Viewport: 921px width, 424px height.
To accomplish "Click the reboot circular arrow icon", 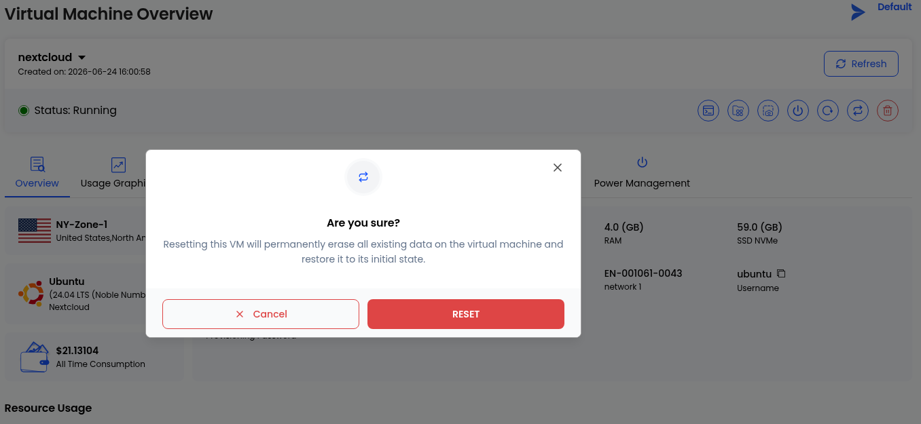I will click(x=828, y=111).
